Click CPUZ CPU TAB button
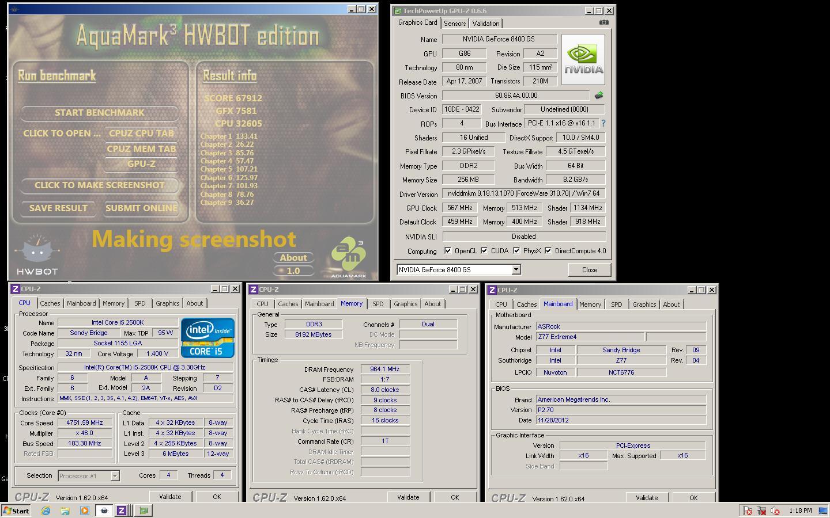Image resolution: width=830 pixels, height=518 pixels. click(x=141, y=133)
